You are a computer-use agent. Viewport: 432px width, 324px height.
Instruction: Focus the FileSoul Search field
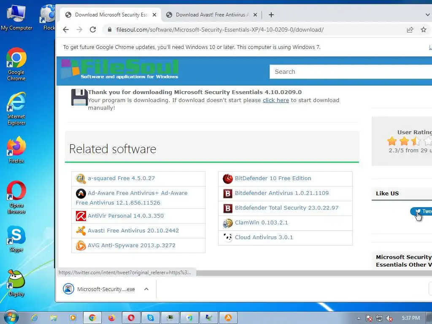click(351, 72)
